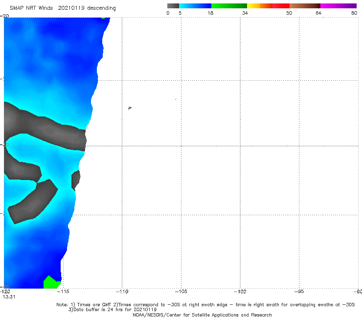The width and height of the screenshot is (362, 318).
Task: Click the small island outline near -109 longitude
Action: point(130,108)
